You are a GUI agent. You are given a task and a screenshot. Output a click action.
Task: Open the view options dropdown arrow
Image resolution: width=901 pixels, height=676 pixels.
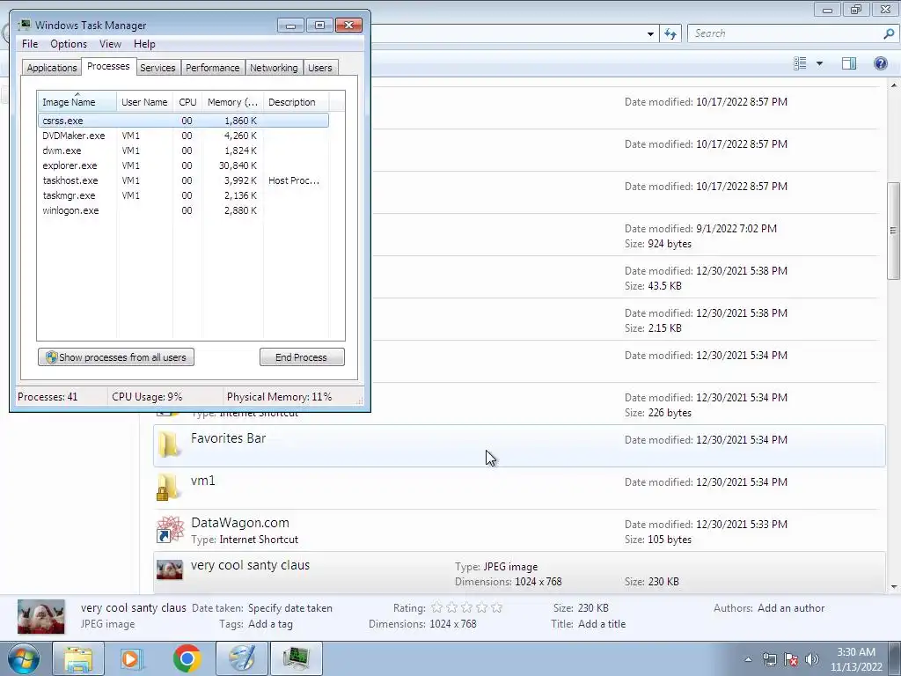pyautogui.click(x=819, y=63)
